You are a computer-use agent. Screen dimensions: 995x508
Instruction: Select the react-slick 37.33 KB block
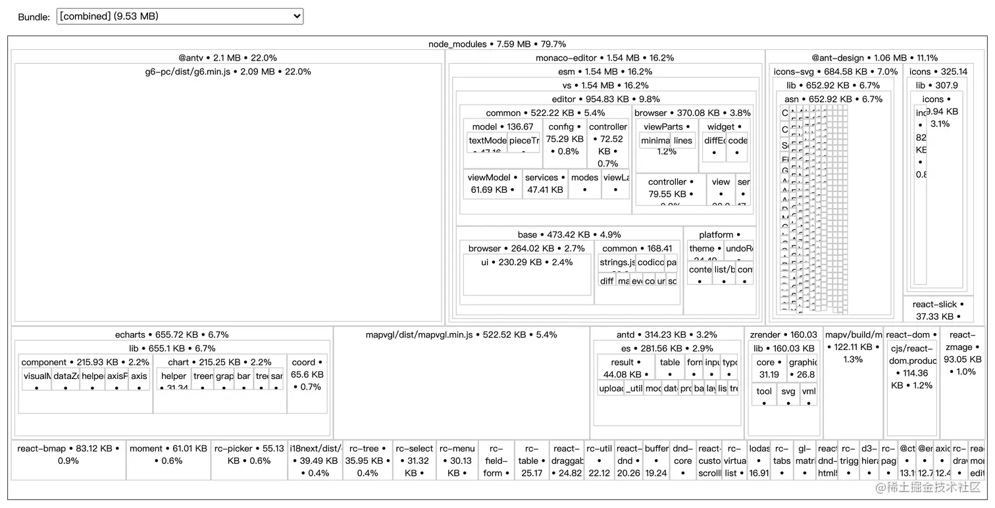click(938, 311)
